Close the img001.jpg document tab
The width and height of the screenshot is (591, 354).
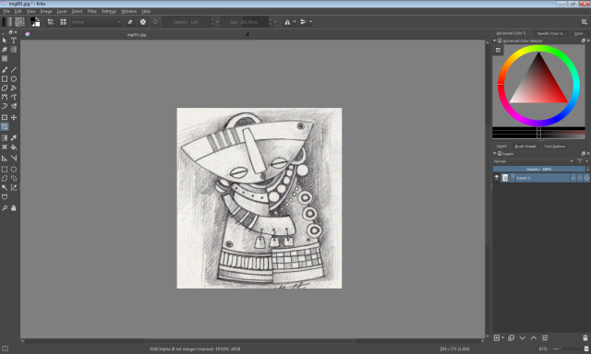point(247,34)
